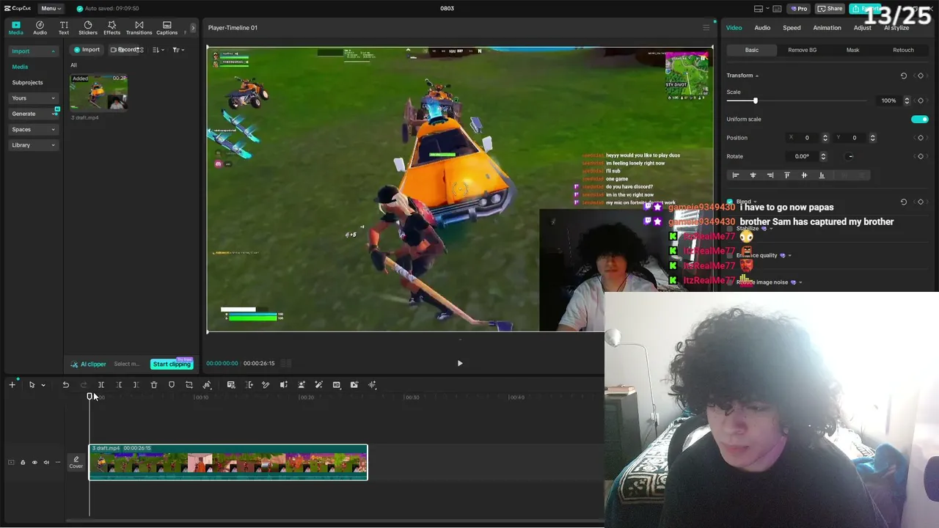Open the Captions panel

(167, 28)
